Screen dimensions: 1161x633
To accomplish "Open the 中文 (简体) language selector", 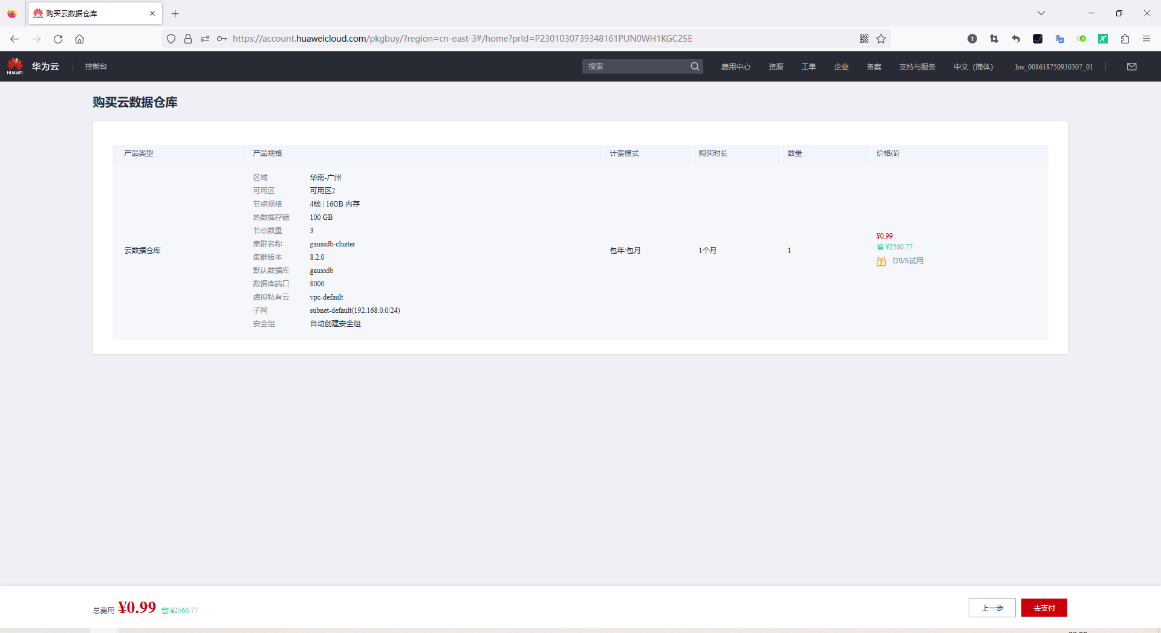I will coord(974,66).
